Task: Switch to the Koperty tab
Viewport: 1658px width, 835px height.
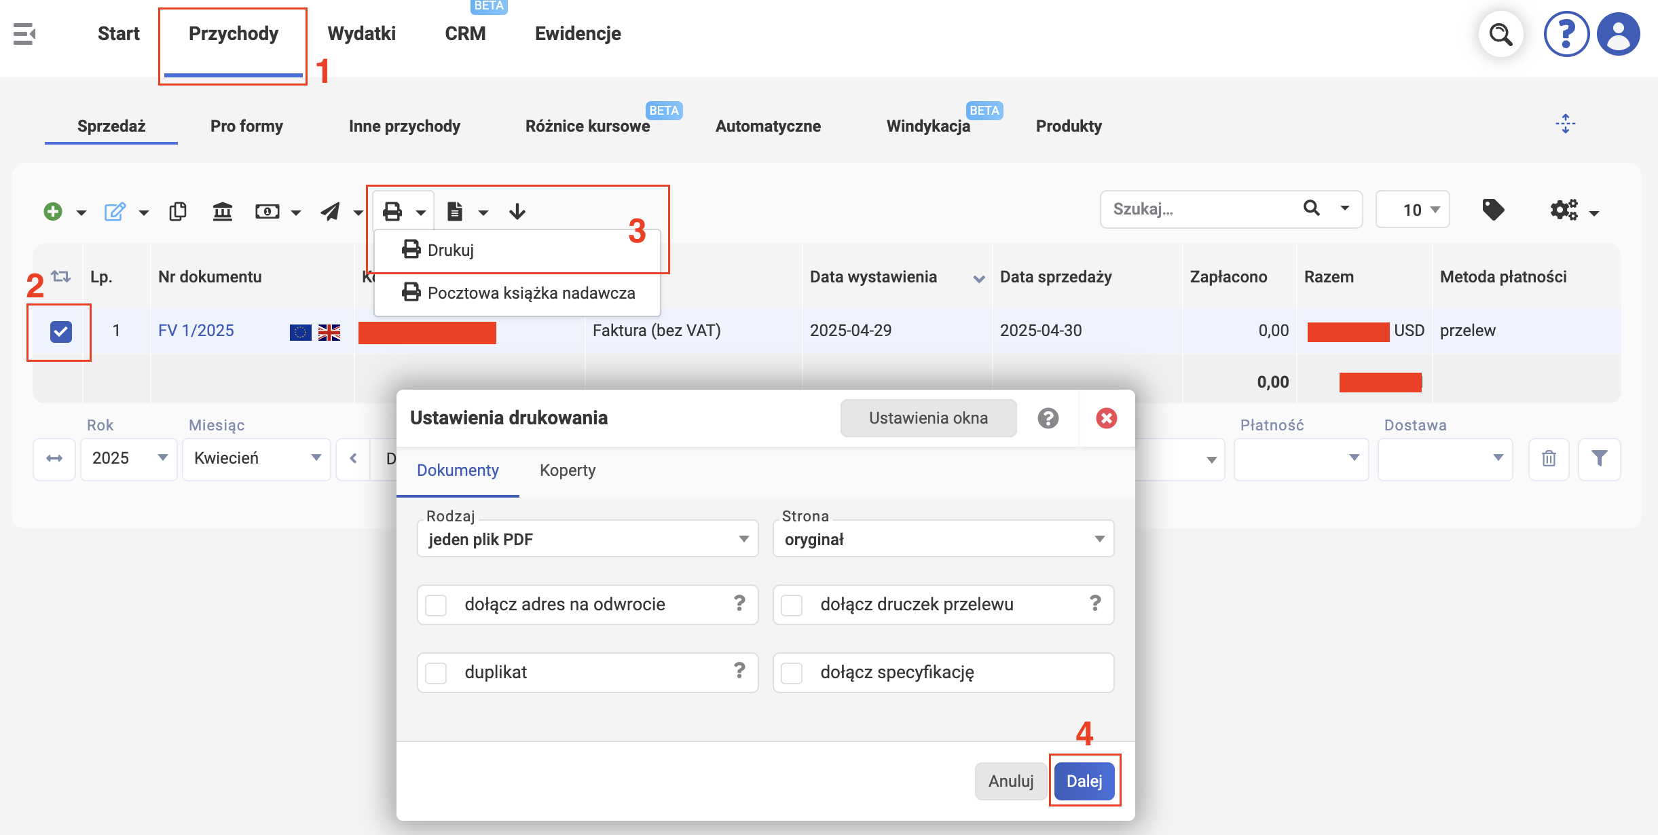Action: click(x=568, y=470)
